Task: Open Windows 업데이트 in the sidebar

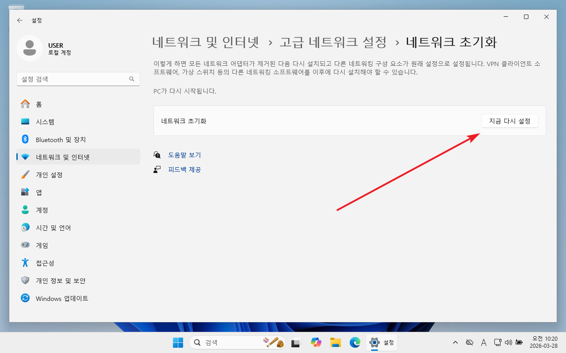Action: coord(62,298)
